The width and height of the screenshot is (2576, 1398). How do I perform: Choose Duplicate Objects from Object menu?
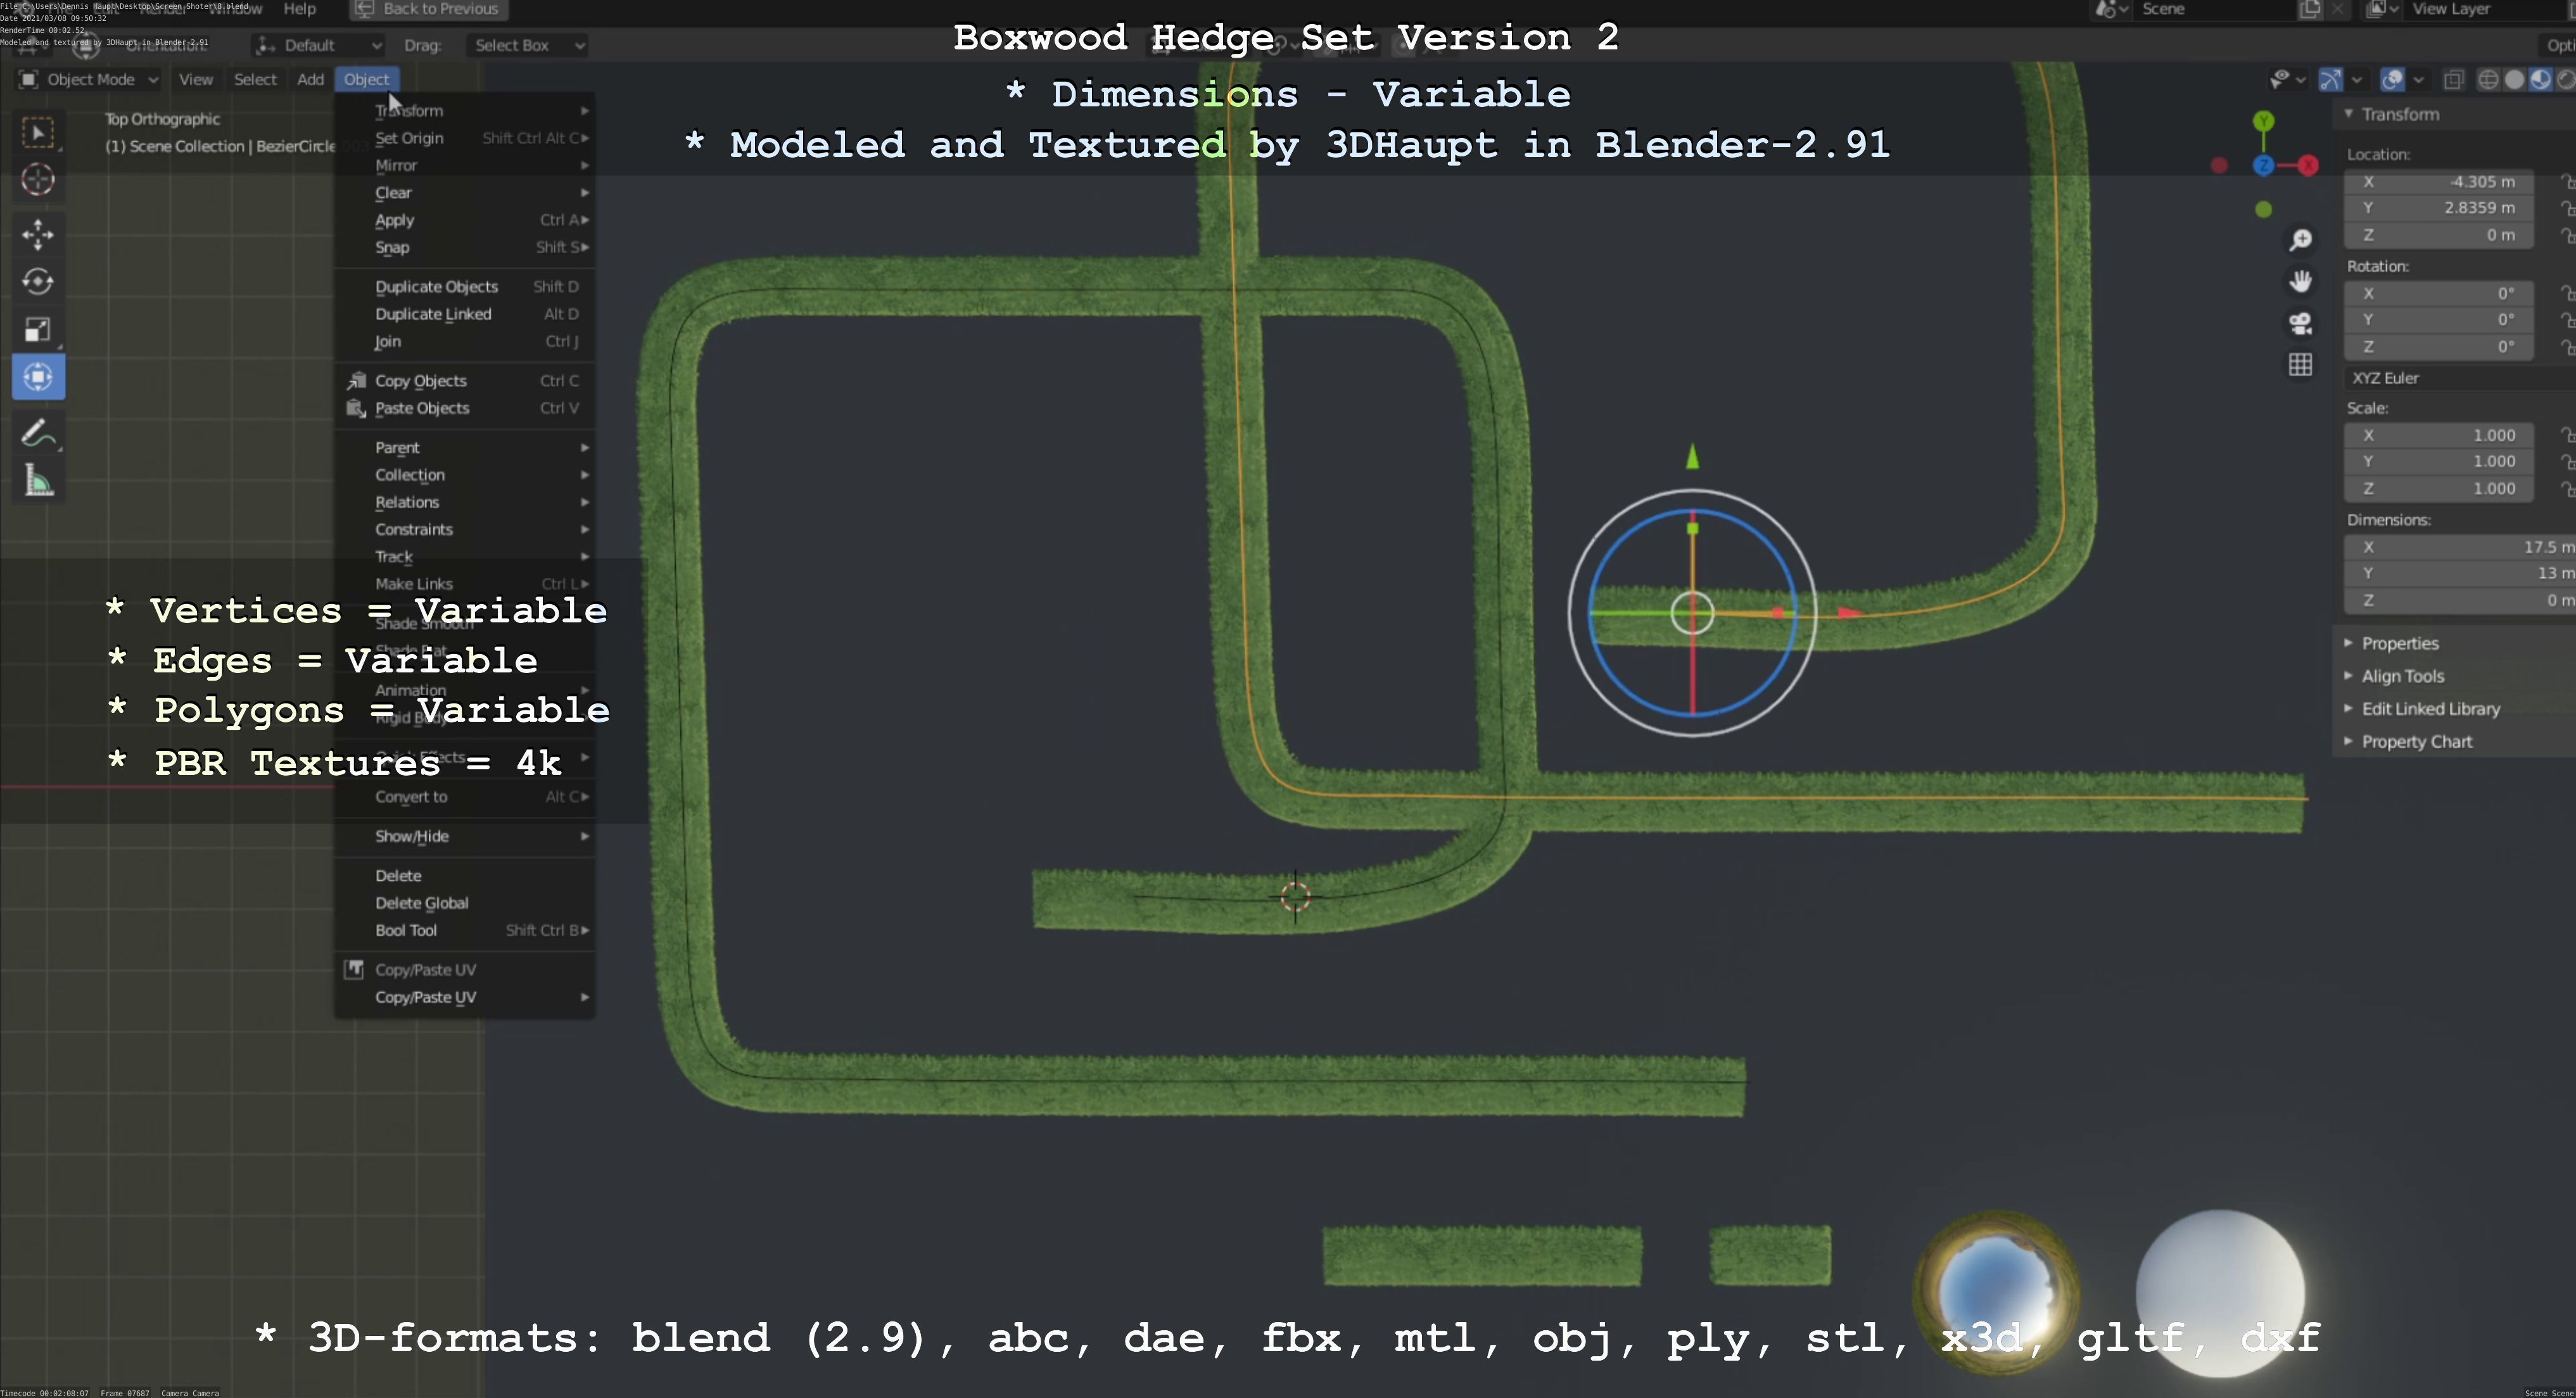pos(437,287)
